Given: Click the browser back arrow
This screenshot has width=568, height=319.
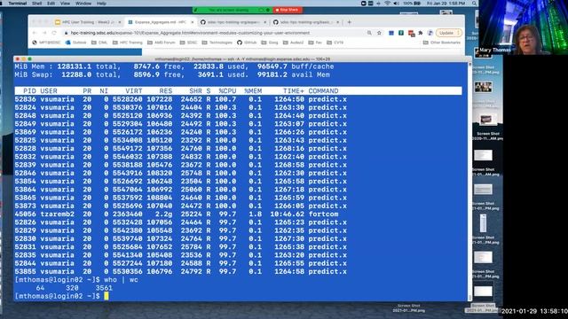Looking at the screenshot, I should [x=35, y=33].
